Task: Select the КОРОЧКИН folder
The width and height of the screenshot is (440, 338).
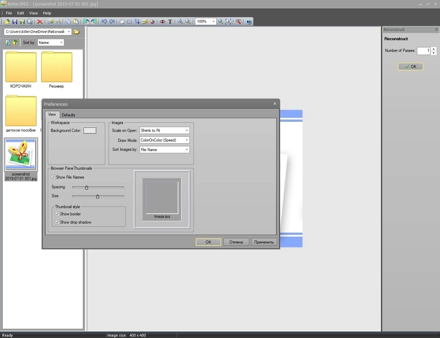Action: click(x=21, y=70)
